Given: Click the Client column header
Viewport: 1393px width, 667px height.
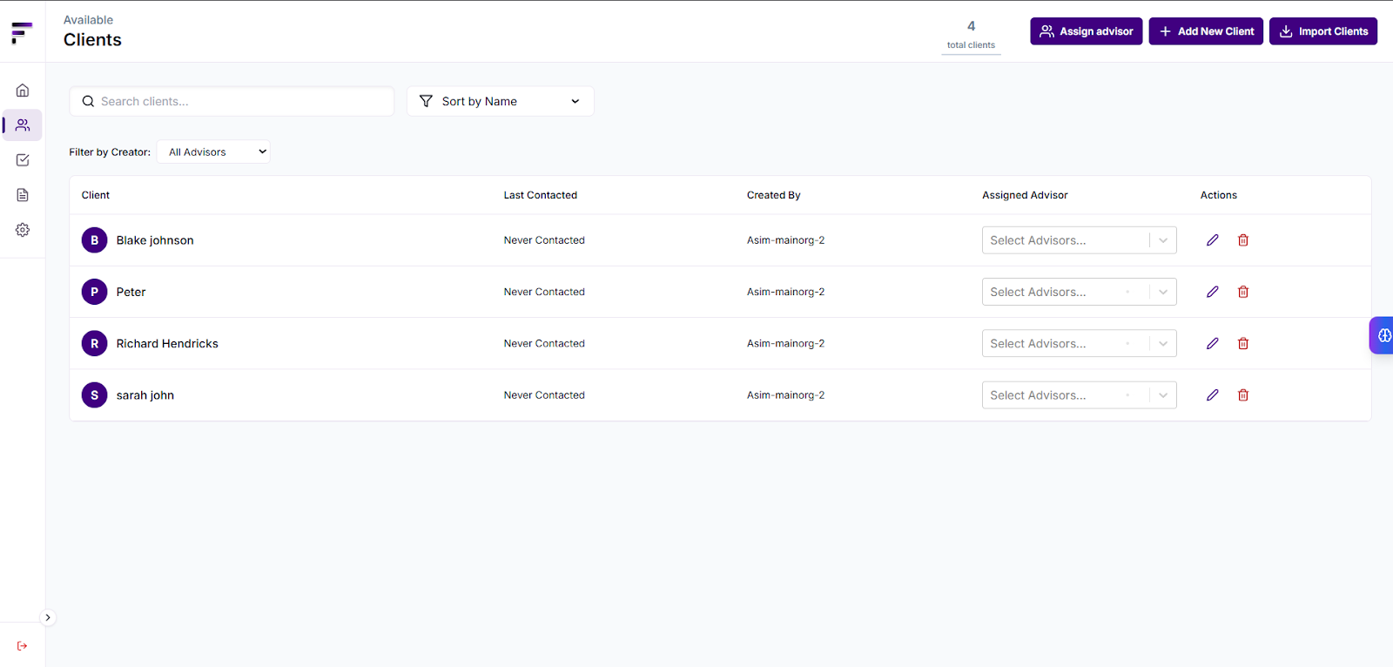Looking at the screenshot, I should pos(96,195).
